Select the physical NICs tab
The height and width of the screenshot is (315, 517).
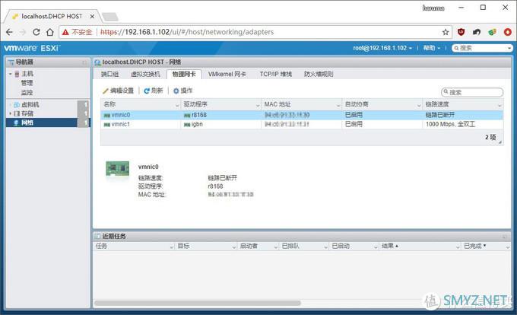184,75
